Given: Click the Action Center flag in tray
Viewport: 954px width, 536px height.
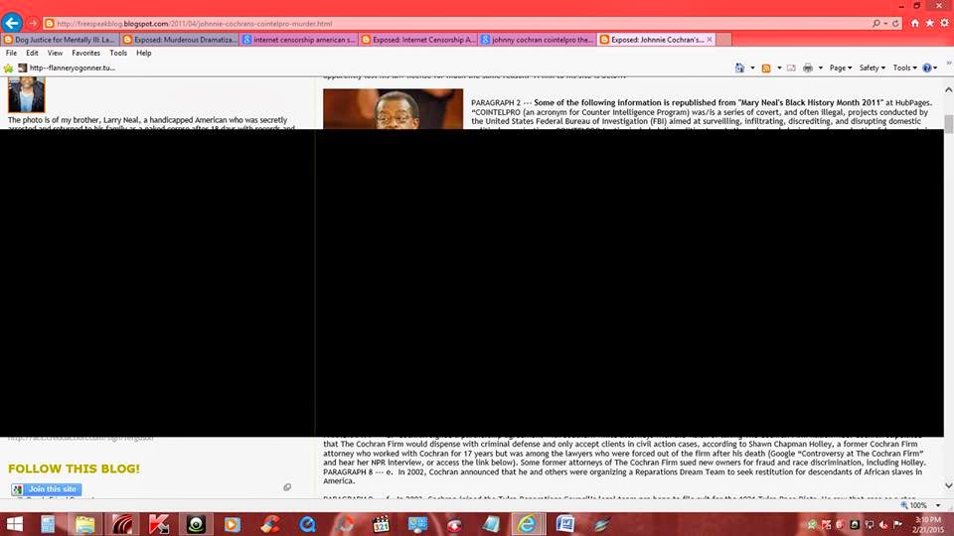Looking at the screenshot, I should point(897,524).
